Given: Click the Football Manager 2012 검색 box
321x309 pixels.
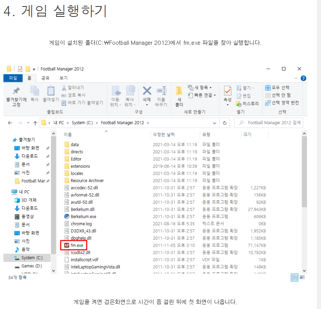Looking at the screenshot, I should pyautogui.click(x=269, y=123).
